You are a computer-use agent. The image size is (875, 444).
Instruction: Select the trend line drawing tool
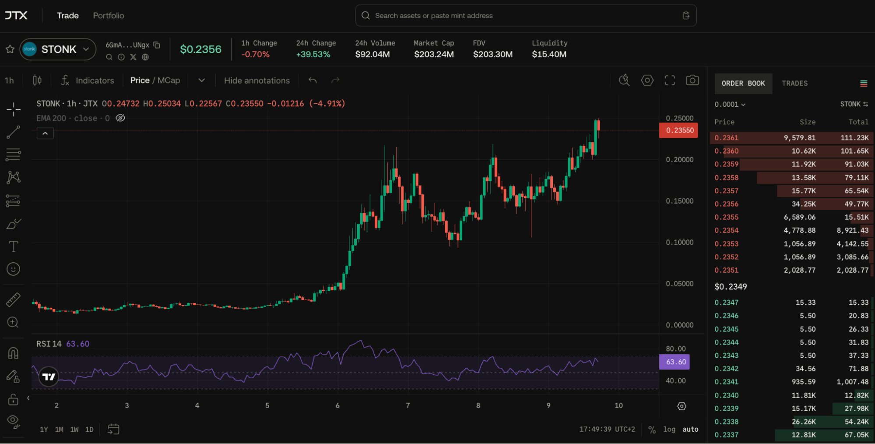14,132
